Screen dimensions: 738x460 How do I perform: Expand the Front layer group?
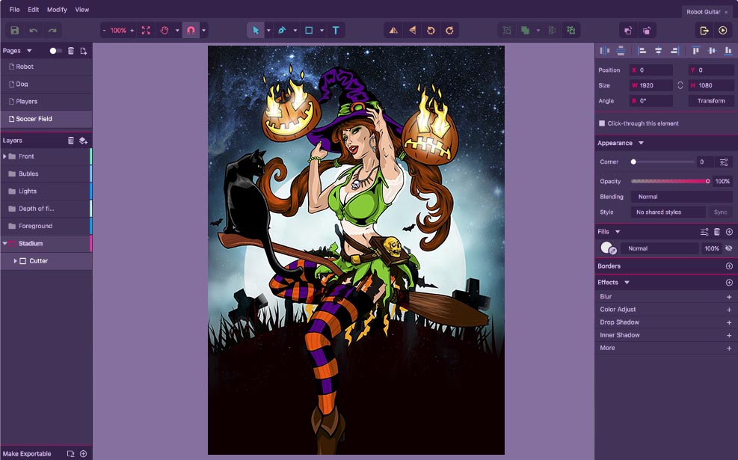pyautogui.click(x=4, y=156)
